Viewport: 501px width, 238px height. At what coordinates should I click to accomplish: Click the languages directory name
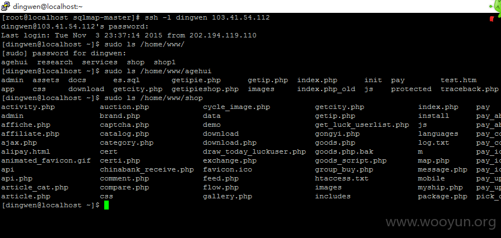[438, 134]
